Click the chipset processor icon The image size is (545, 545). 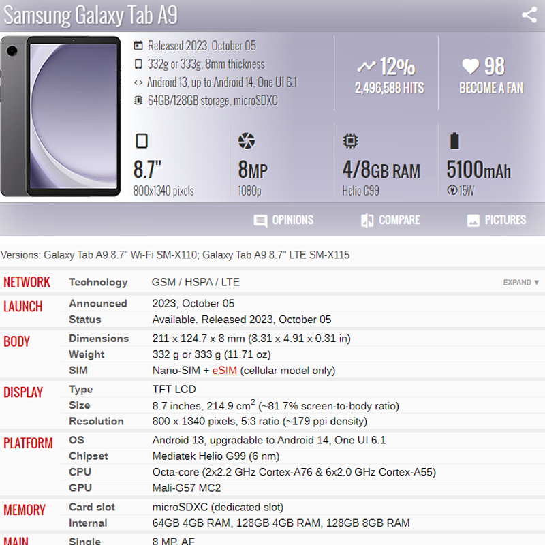coord(350,141)
